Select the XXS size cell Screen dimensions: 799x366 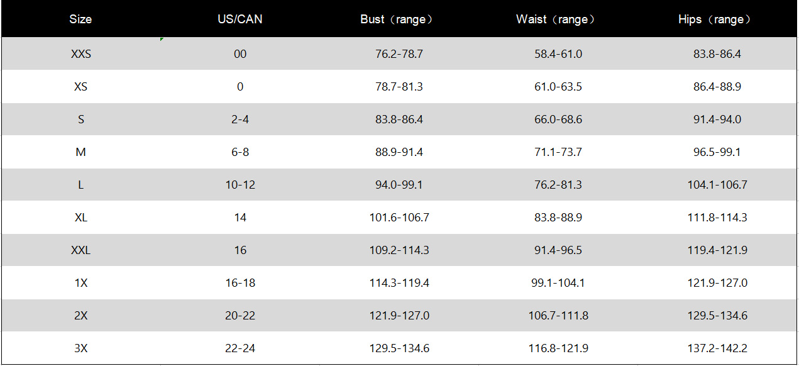click(80, 54)
